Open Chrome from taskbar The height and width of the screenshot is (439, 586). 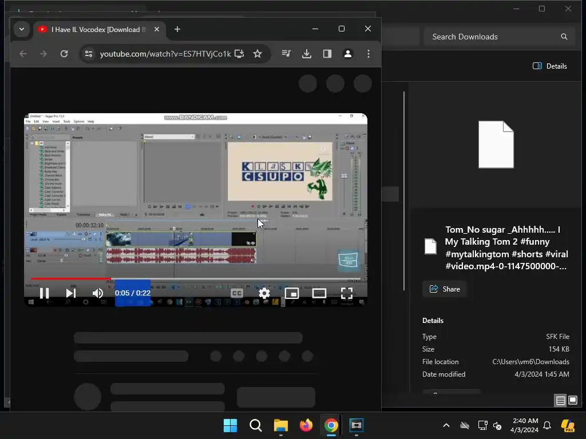pos(331,425)
